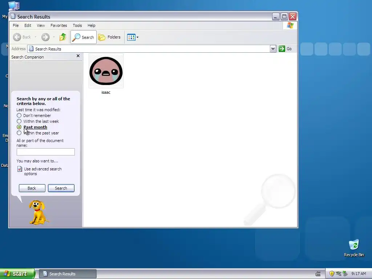Open the Tools menu
The image size is (372, 279).
(77, 25)
